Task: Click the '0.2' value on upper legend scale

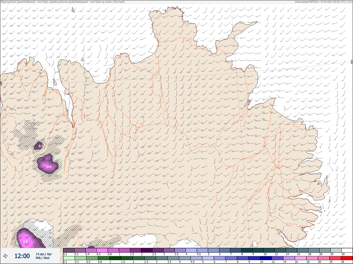Action: [65, 254]
